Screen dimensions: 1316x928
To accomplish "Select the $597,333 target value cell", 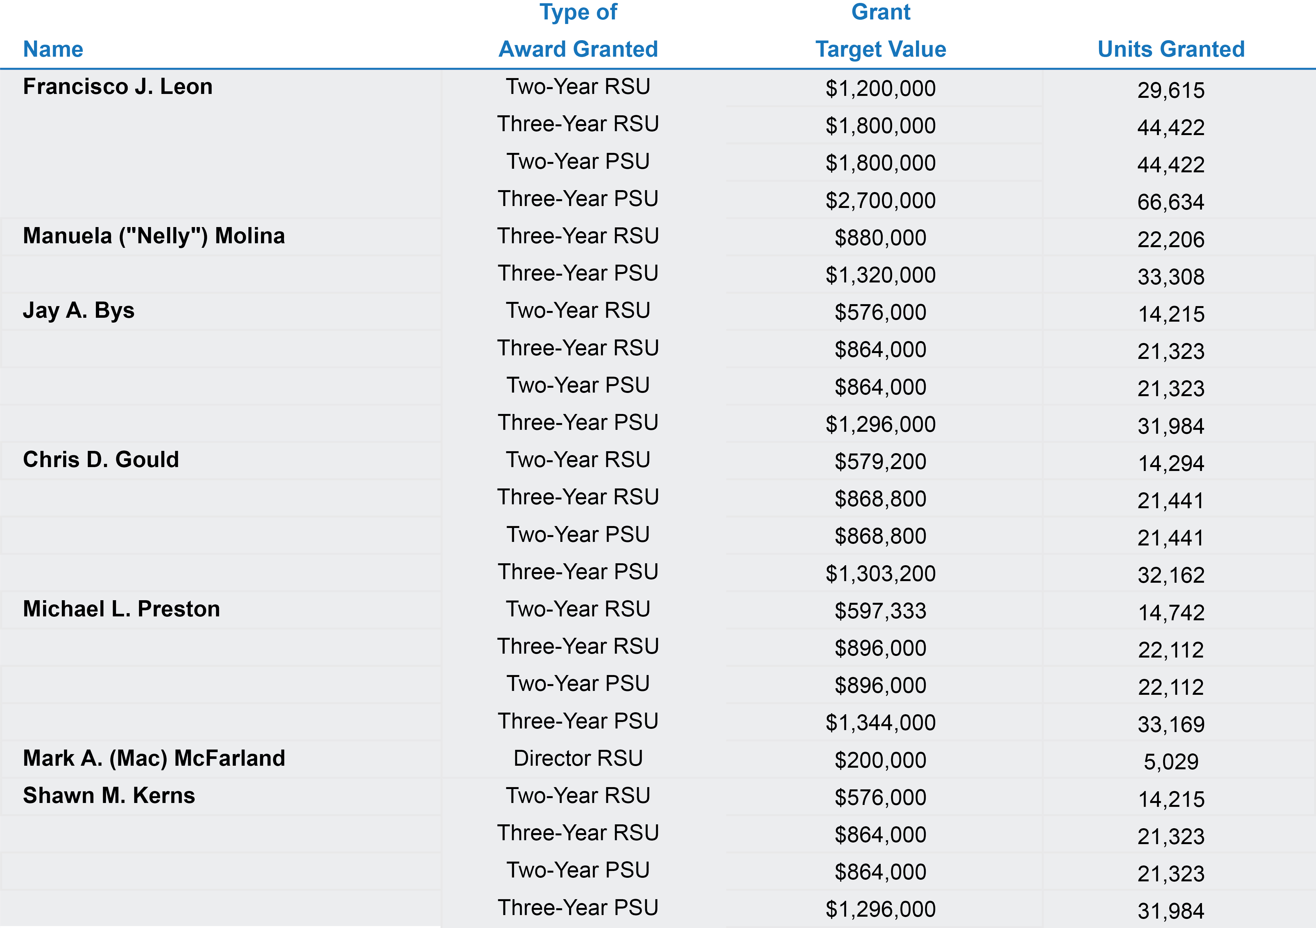I will pos(880,611).
